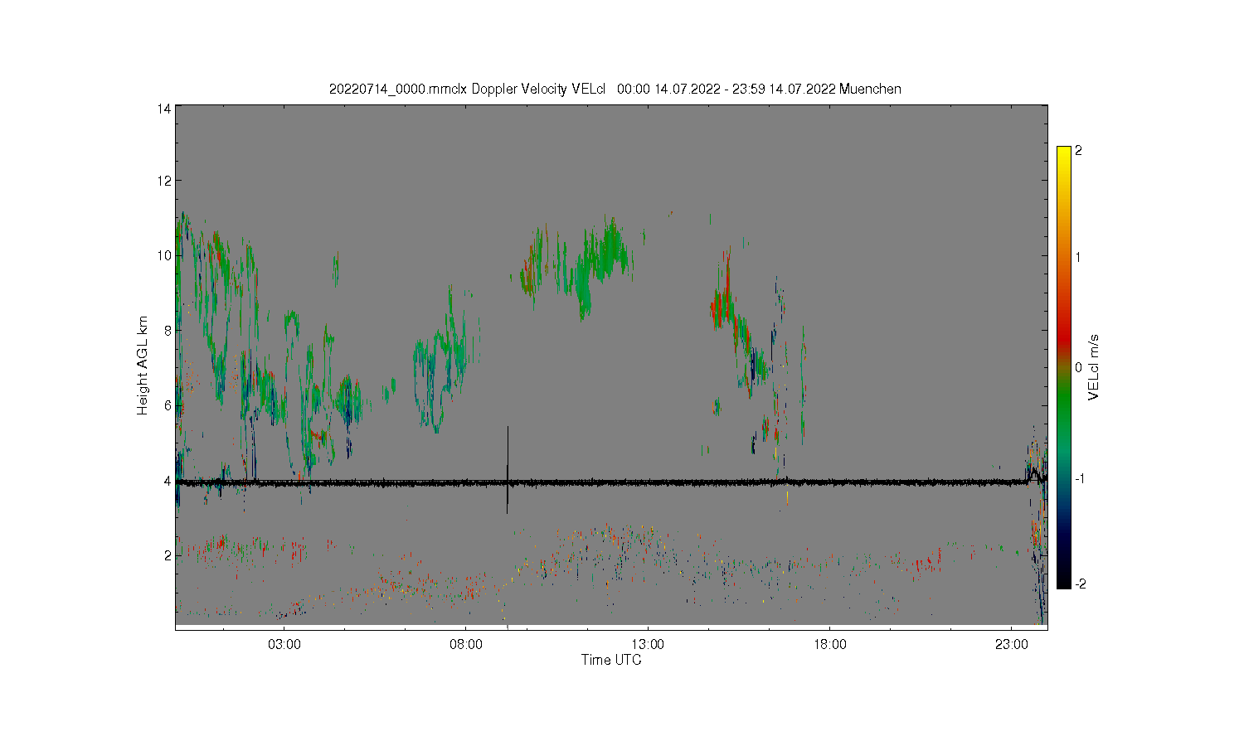The width and height of the screenshot is (1244, 746).
Task: Click the height tick label 10
Action: tap(164, 255)
